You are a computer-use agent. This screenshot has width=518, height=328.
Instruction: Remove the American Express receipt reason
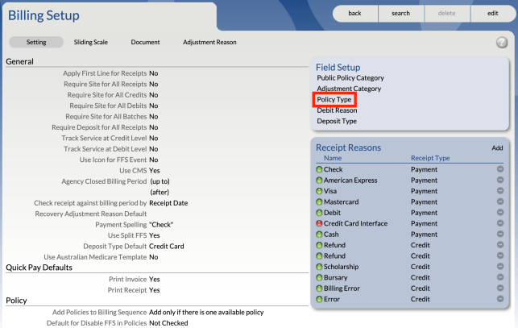click(500, 180)
